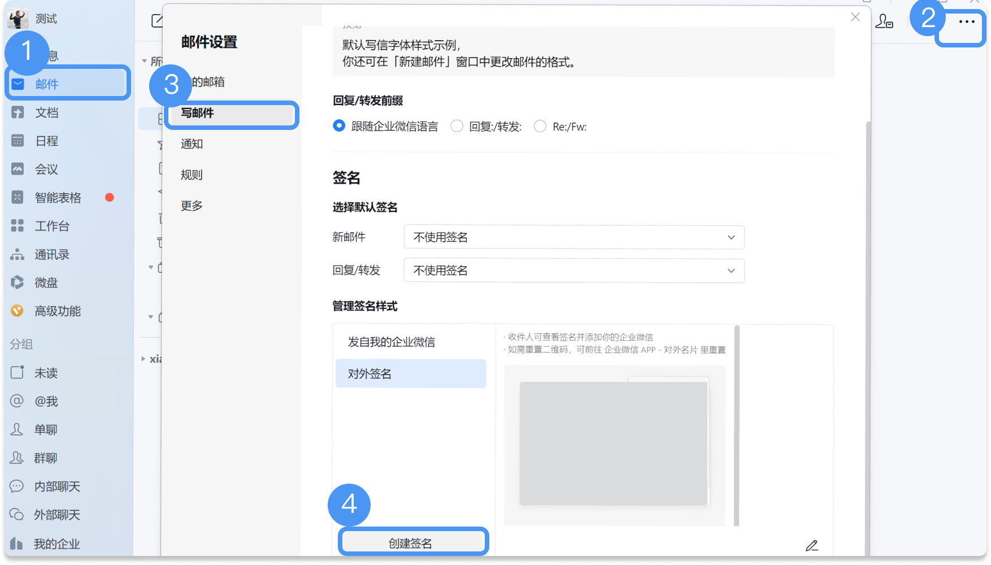Open the 回复/转发 signature dropdown
Image resolution: width=991 pixels, height=565 pixels.
pos(574,271)
